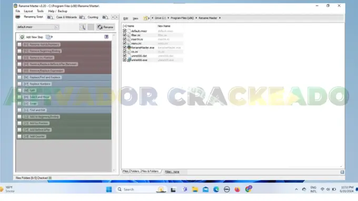
Task: Expand the Add Before/After step
Action: (37, 130)
